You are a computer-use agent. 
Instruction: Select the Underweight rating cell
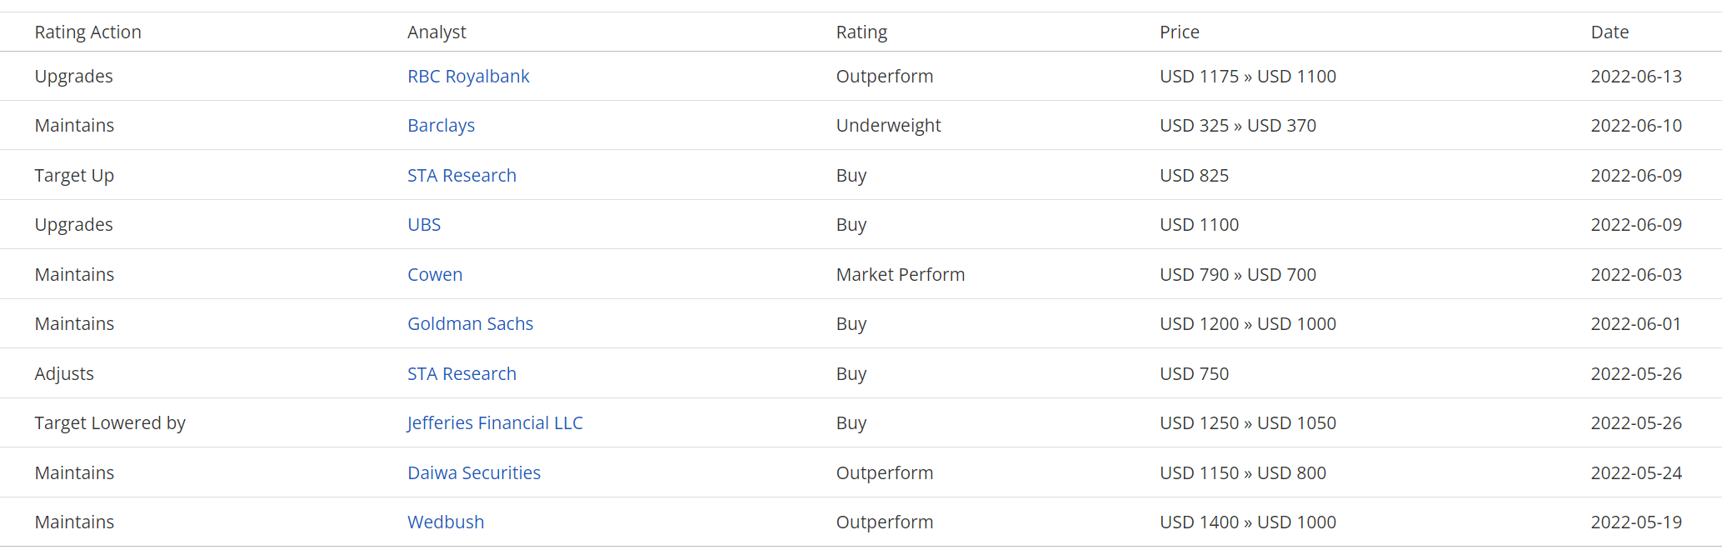[888, 126]
